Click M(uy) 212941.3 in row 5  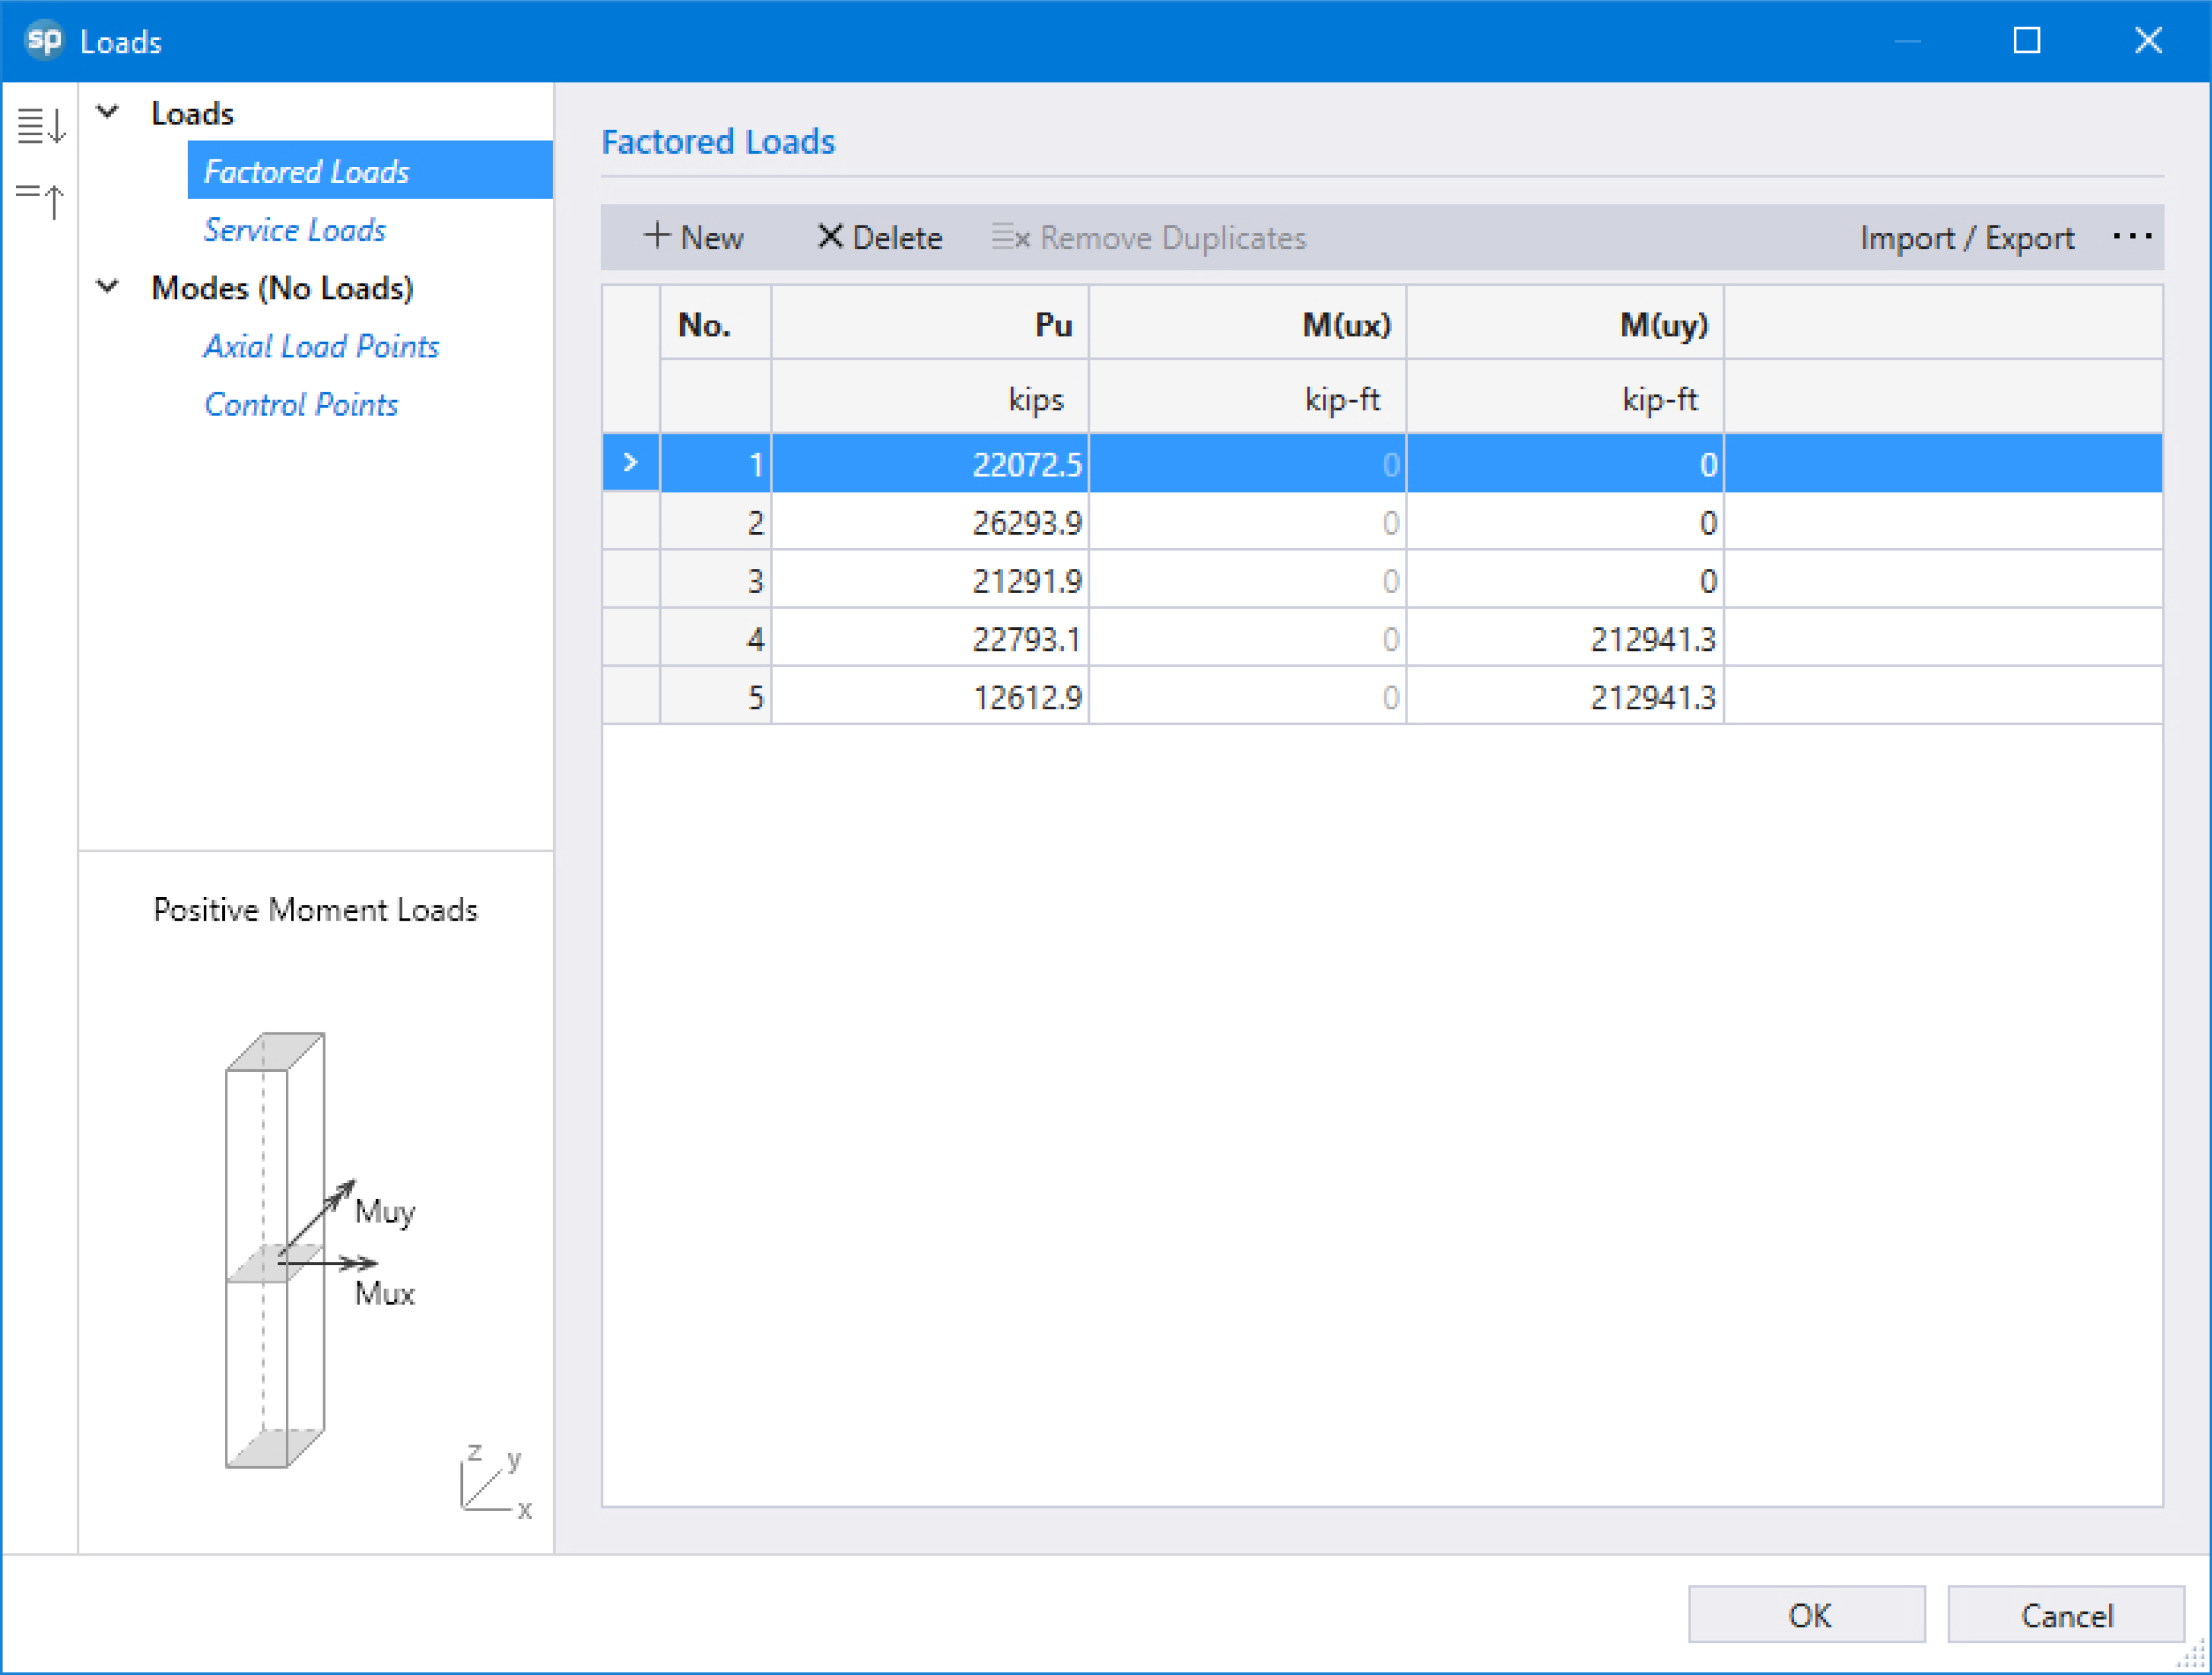(1565, 696)
